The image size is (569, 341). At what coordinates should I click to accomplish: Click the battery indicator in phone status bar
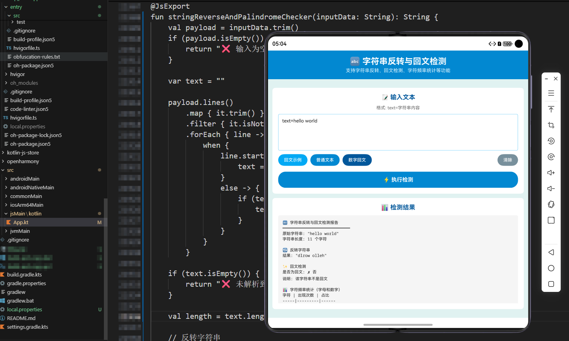click(508, 44)
